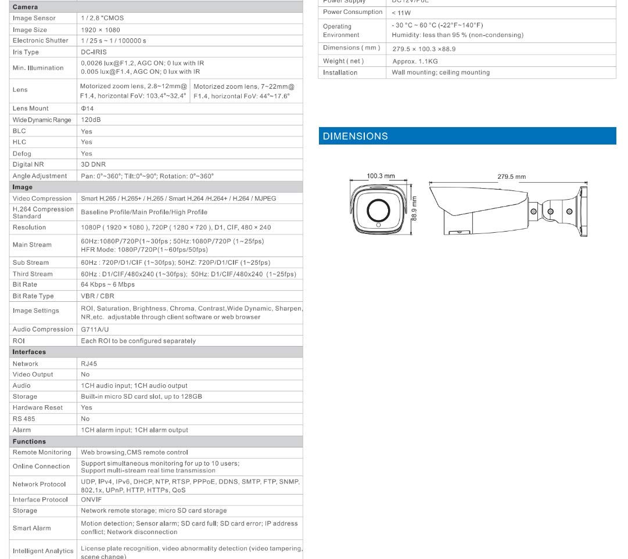This screenshot has height=559, width=628.
Task: Select the 2.8~12mm motorized lens cell
Action: [x=134, y=91]
